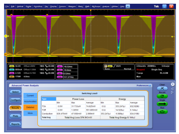Select the yellow C1 channel badge
This screenshot has height=134, width=179.
pos(12,66)
